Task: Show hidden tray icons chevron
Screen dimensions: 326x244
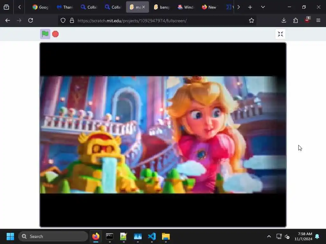Action: 269,236
